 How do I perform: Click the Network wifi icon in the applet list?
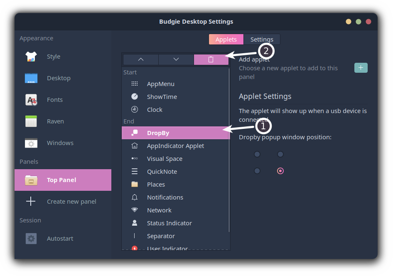pos(134,210)
